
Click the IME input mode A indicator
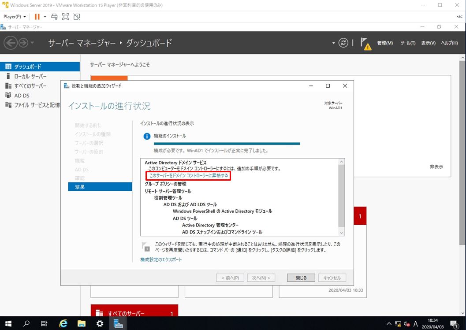[x=415, y=324]
